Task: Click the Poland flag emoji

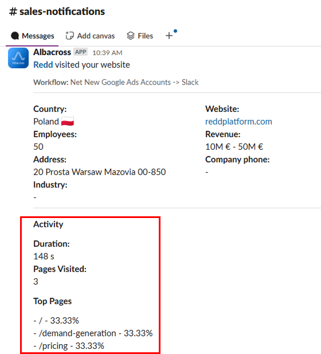Action: pyautogui.click(x=68, y=122)
